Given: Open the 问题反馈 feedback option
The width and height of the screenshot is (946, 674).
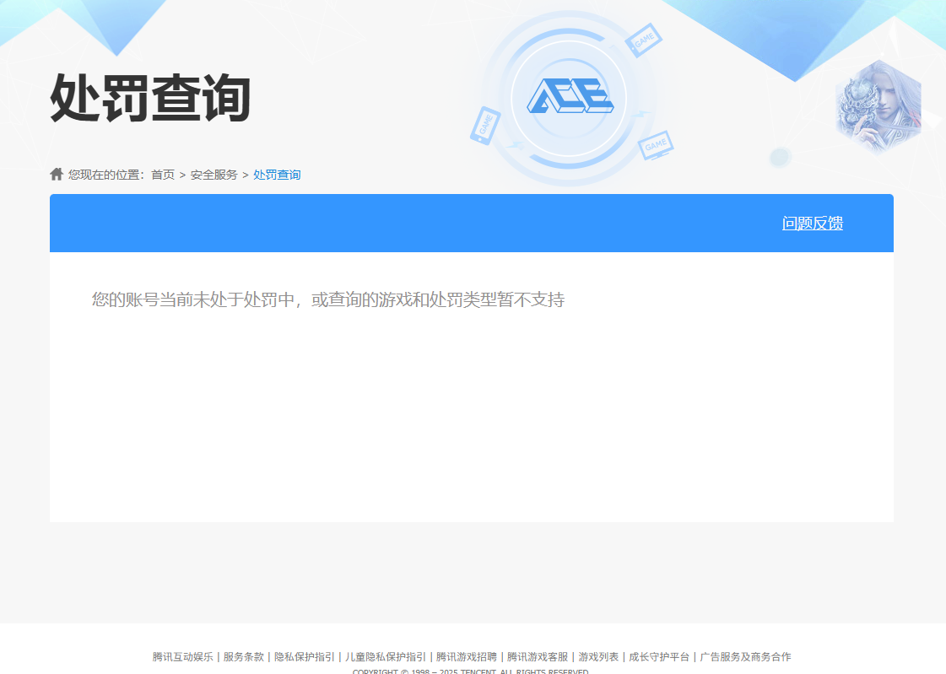Looking at the screenshot, I should click(813, 223).
